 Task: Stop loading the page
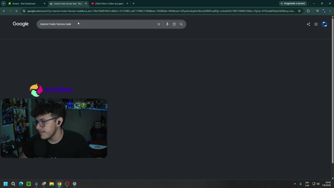pyautogui.click(x=16, y=11)
